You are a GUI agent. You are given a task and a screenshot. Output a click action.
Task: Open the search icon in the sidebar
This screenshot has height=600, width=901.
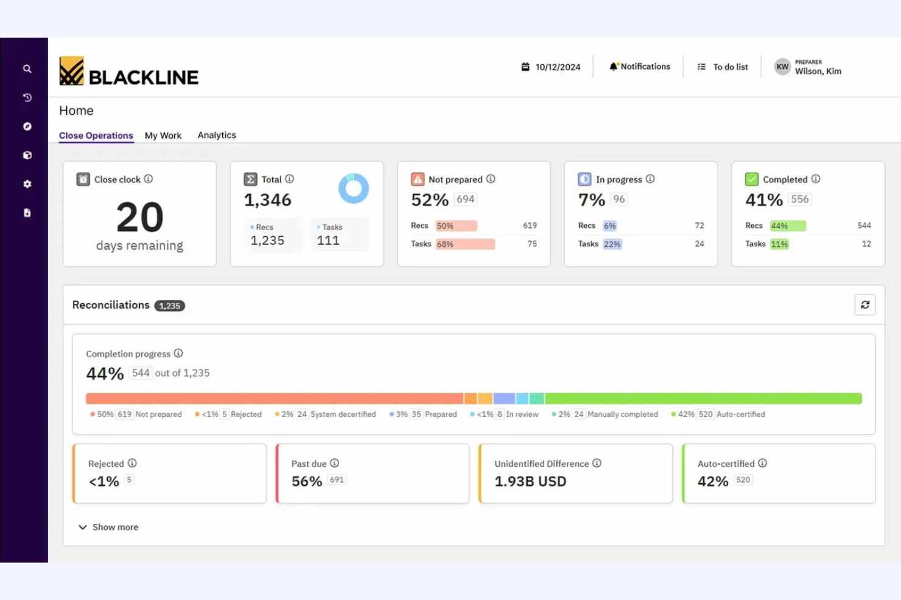[26, 69]
